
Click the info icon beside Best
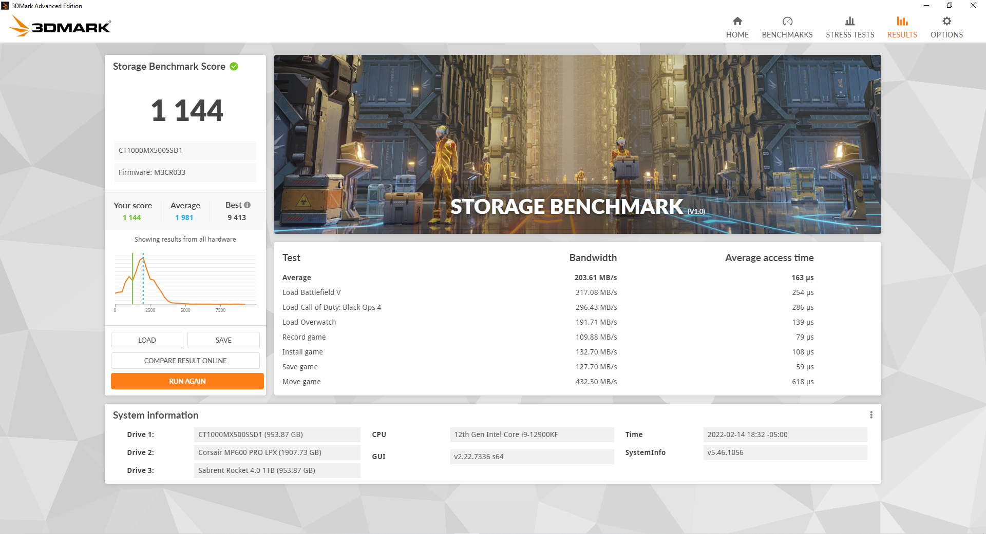(248, 205)
